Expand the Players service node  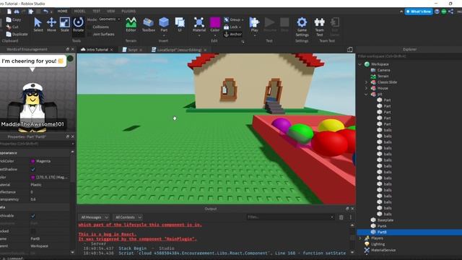pyautogui.click(x=359, y=238)
